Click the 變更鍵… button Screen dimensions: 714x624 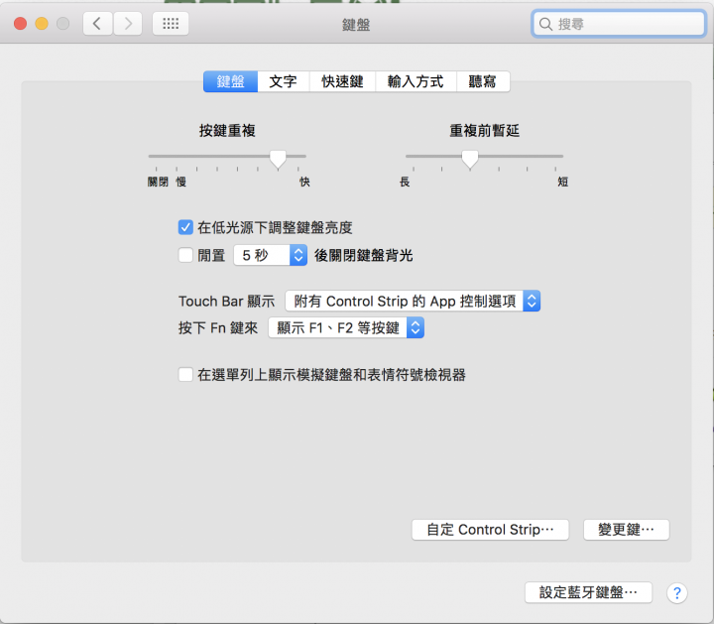pyautogui.click(x=626, y=530)
